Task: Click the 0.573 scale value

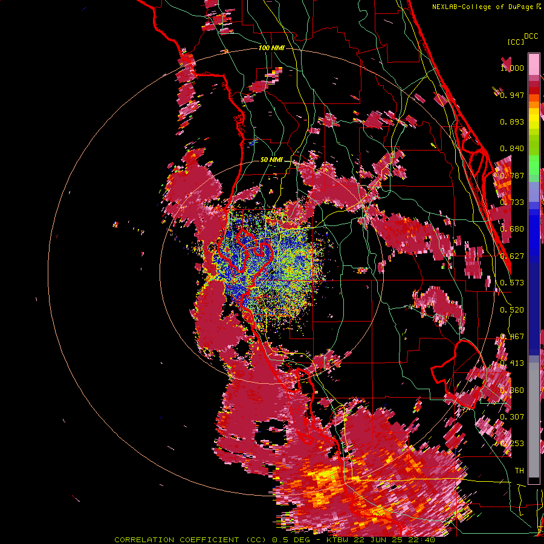Action: coord(512,283)
